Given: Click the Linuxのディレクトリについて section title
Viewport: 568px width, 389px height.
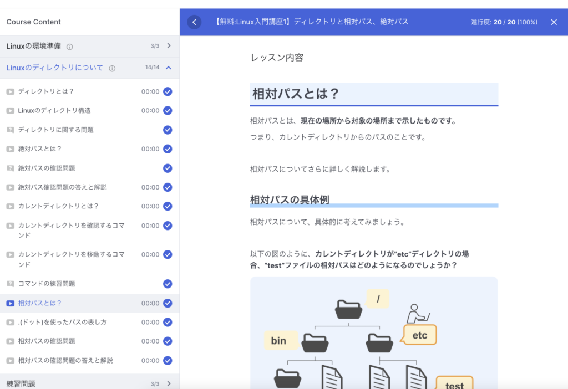Looking at the screenshot, I should tap(55, 68).
